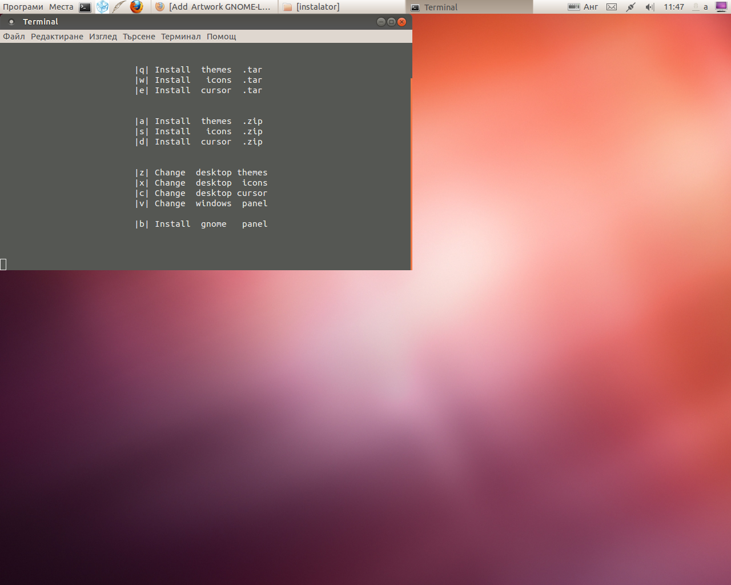Open the Помощ menu in Terminal

point(222,37)
